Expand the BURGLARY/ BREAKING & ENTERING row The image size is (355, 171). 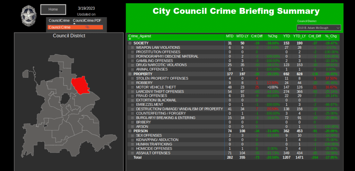click(132, 118)
